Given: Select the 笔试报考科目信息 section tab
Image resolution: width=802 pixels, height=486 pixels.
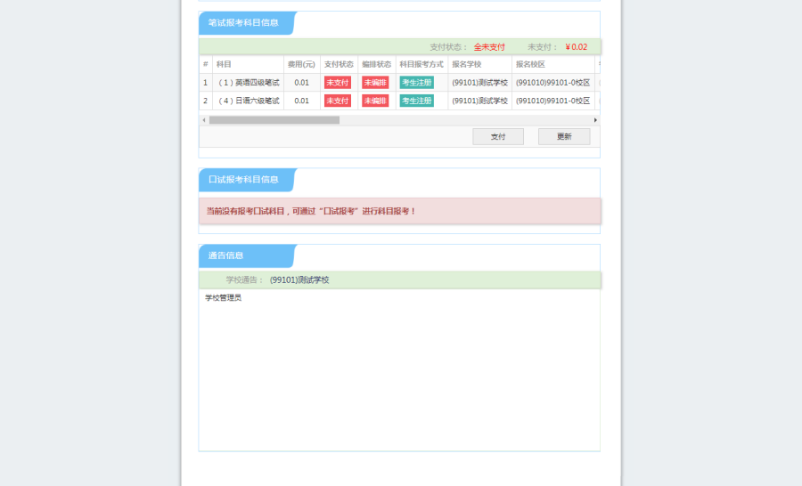Looking at the screenshot, I should coord(243,23).
